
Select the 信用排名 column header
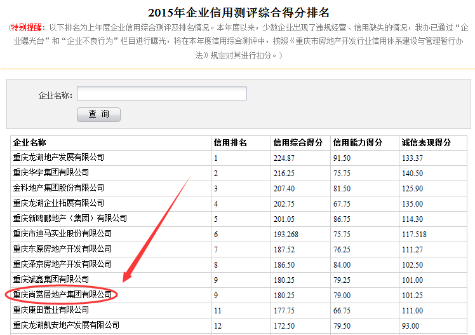[x=231, y=142]
